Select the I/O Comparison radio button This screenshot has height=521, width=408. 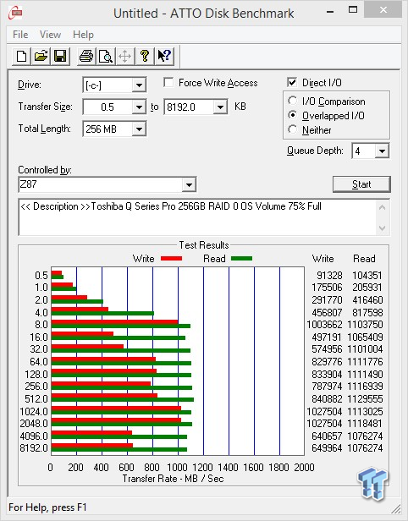point(293,101)
